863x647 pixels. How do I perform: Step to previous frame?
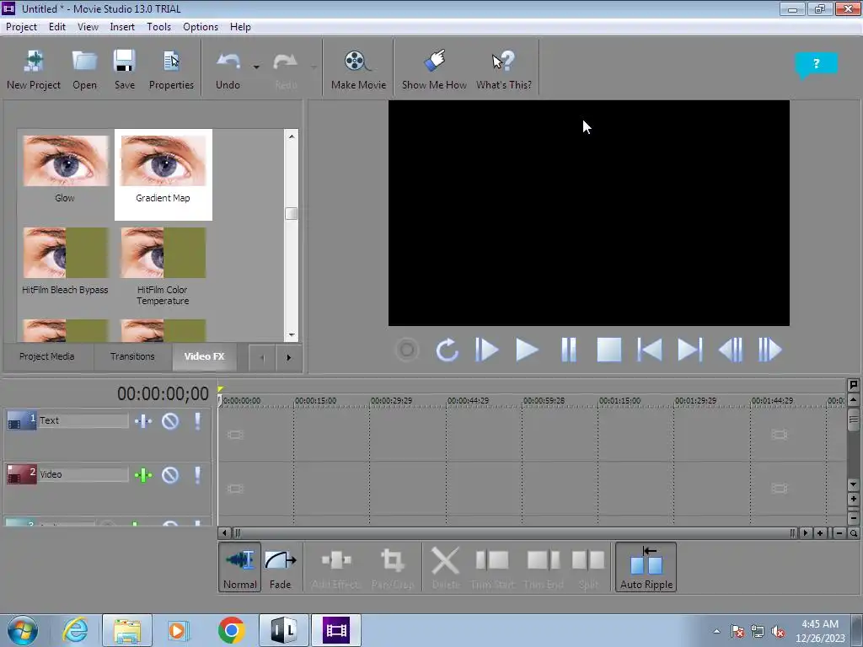point(731,350)
